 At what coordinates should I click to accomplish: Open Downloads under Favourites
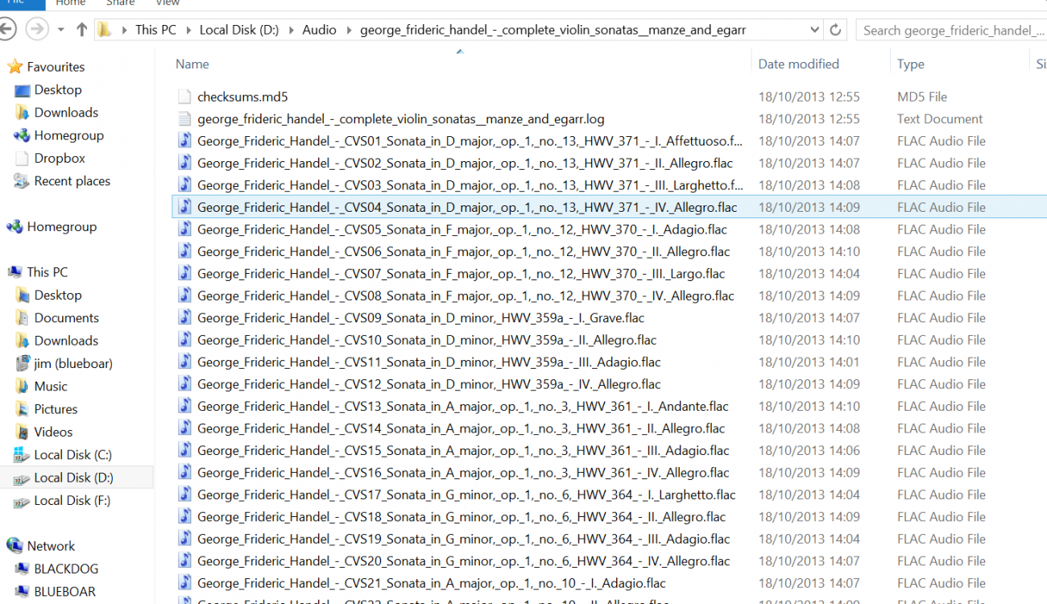pyautogui.click(x=66, y=112)
